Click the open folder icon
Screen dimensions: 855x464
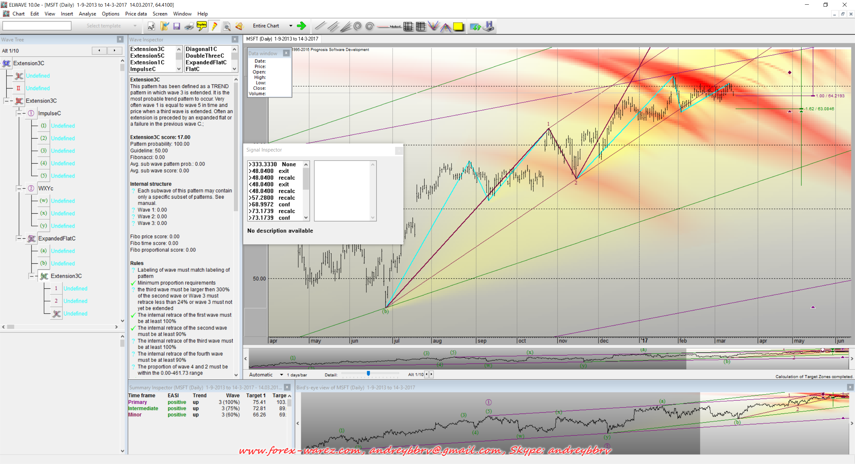[164, 26]
